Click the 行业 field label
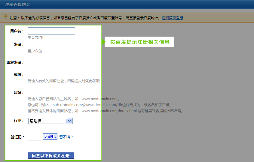Viewport: 254px width, 162px height. [x=19, y=121]
